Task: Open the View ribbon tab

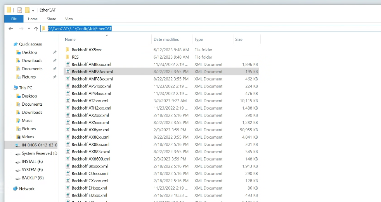Action: click(x=69, y=19)
